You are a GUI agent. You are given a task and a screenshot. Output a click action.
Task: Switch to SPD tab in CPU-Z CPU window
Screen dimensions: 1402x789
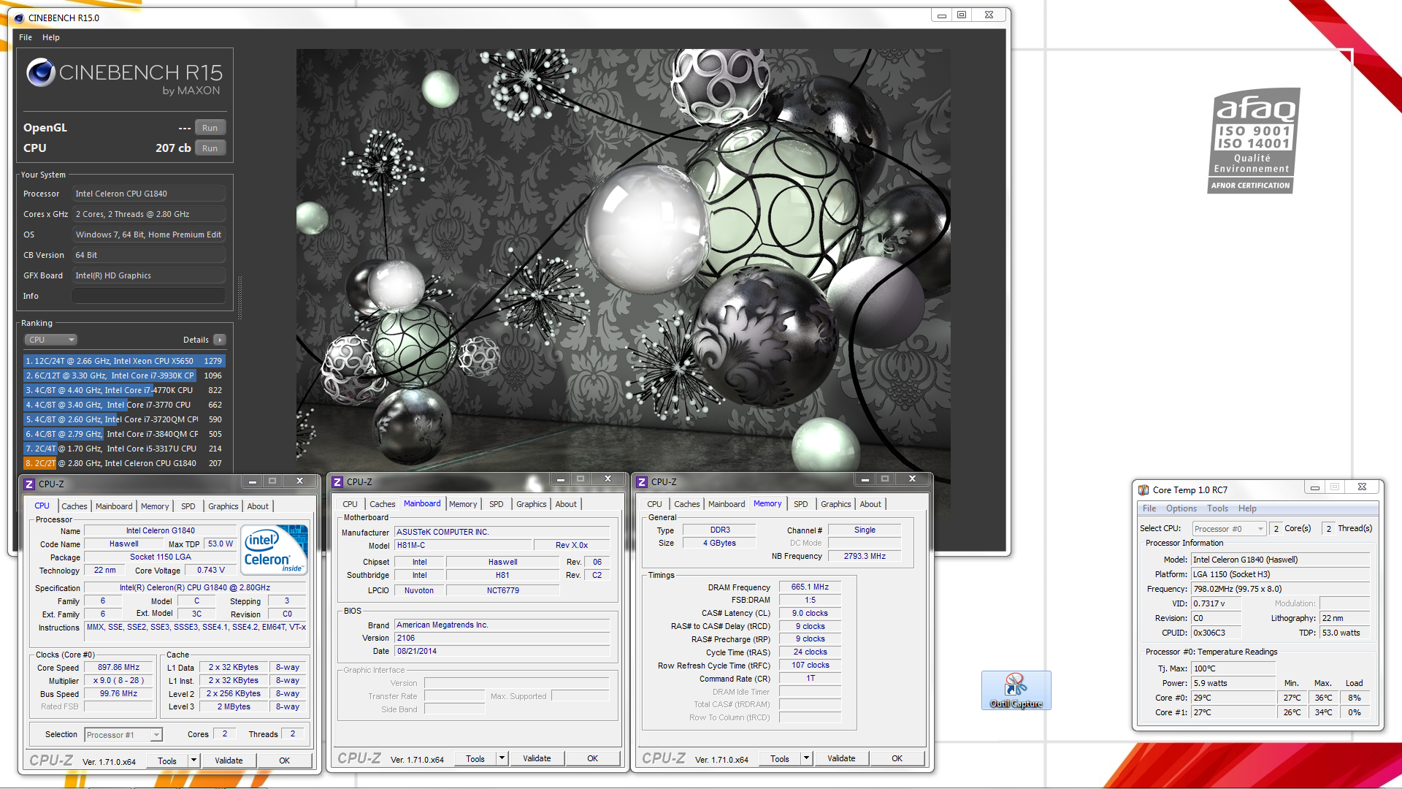pos(188,506)
